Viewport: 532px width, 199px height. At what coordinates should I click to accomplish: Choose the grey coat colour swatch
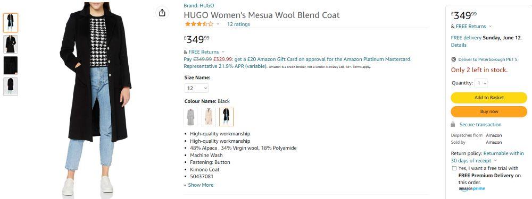[x=190, y=117]
